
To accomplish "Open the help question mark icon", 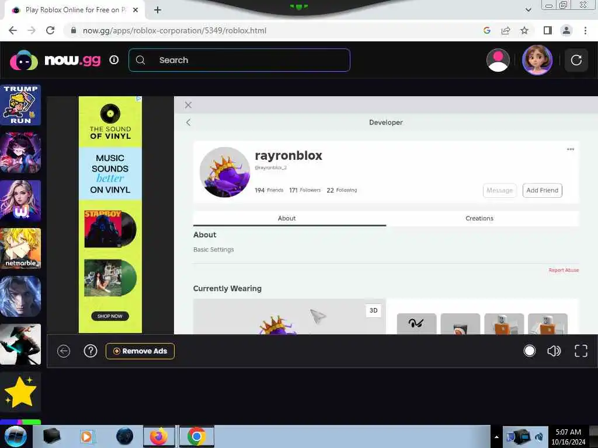I will point(91,351).
